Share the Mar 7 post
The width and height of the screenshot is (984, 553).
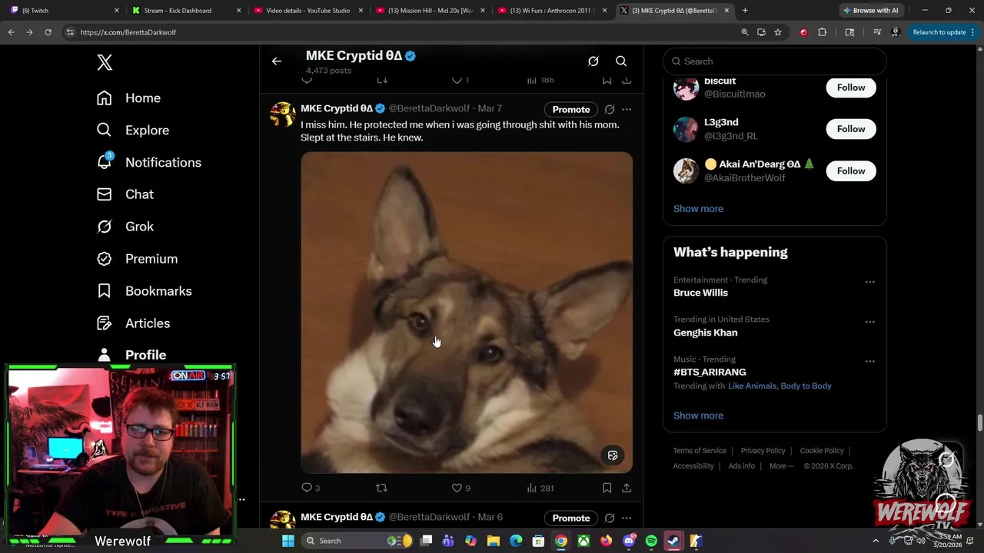click(x=627, y=488)
